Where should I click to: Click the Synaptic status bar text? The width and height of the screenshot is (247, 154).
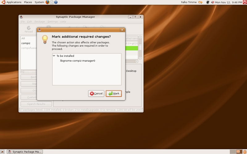tap(81, 110)
